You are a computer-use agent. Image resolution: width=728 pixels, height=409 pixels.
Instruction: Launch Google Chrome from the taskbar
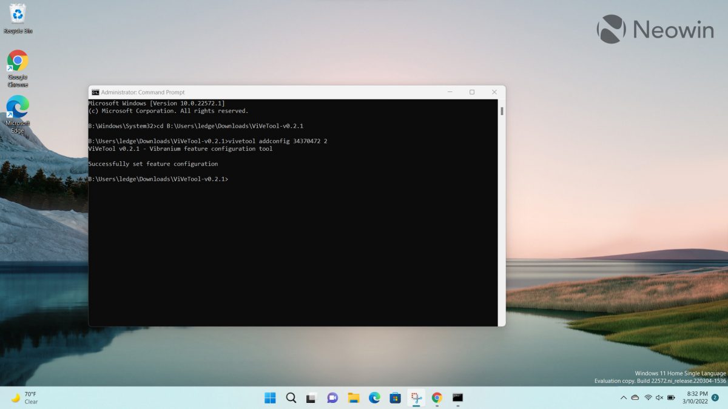click(436, 398)
